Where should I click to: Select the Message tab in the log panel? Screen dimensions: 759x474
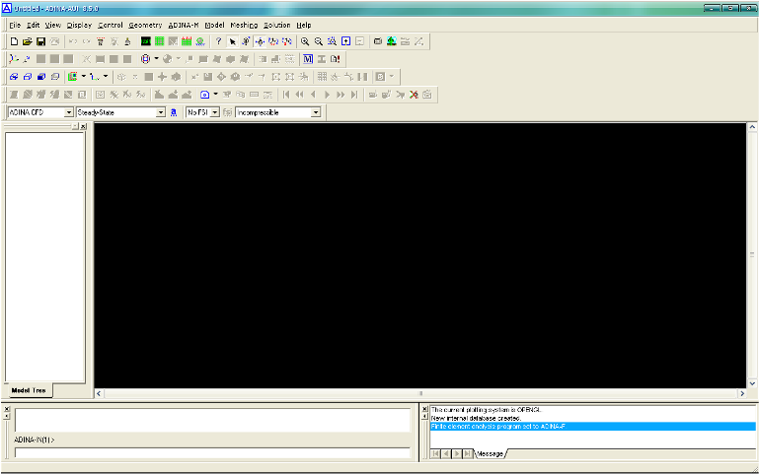tap(492, 453)
